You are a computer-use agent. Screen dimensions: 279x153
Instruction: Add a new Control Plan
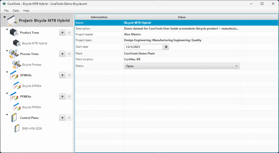[x=62, y=118]
